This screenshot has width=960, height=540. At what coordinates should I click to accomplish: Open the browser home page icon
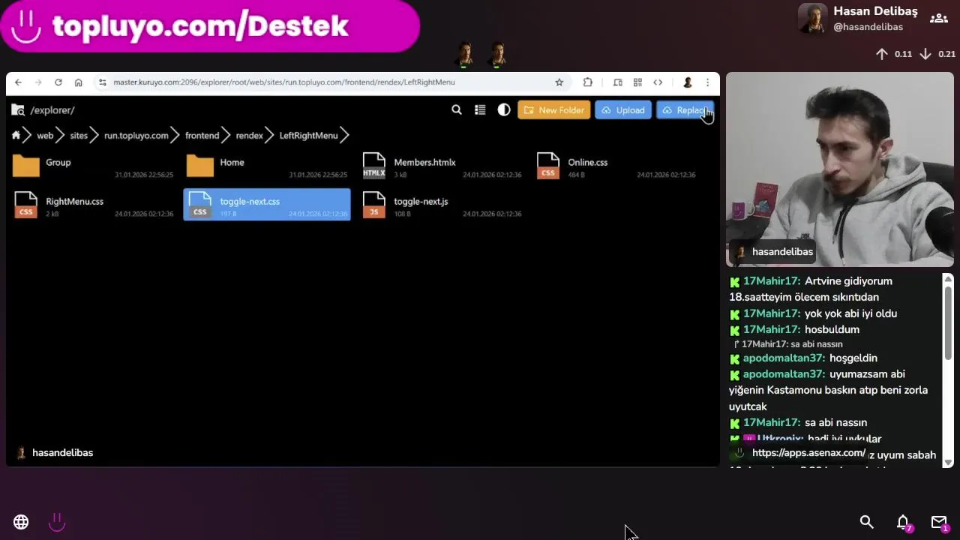(78, 82)
